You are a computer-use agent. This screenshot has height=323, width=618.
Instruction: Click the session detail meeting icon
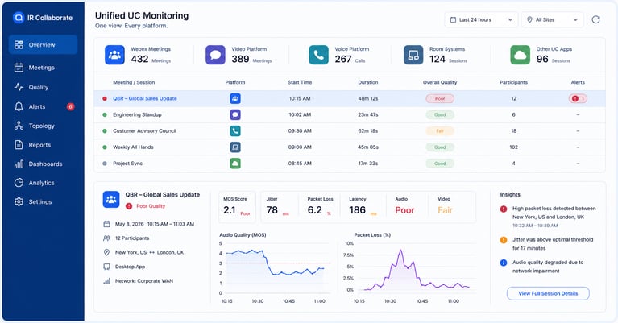click(111, 199)
